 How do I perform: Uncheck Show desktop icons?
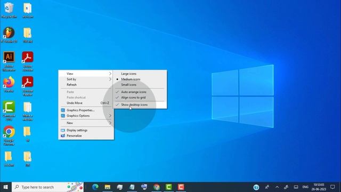[140, 105]
